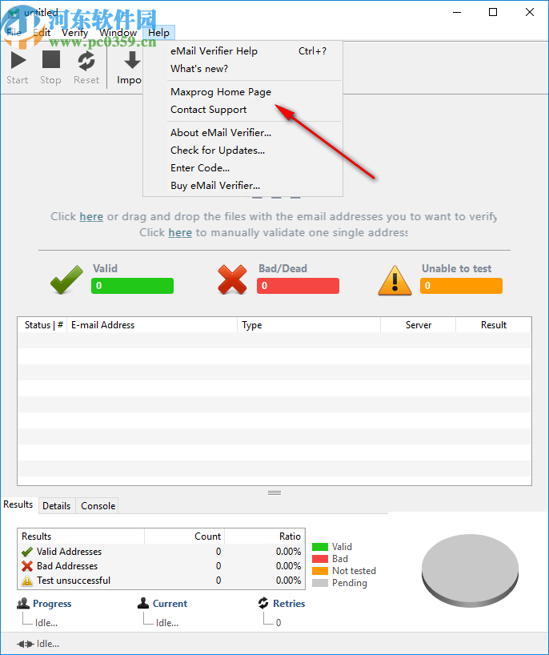Click the green Valid legend swatch
Image resolution: width=549 pixels, height=655 pixels.
tap(320, 547)
